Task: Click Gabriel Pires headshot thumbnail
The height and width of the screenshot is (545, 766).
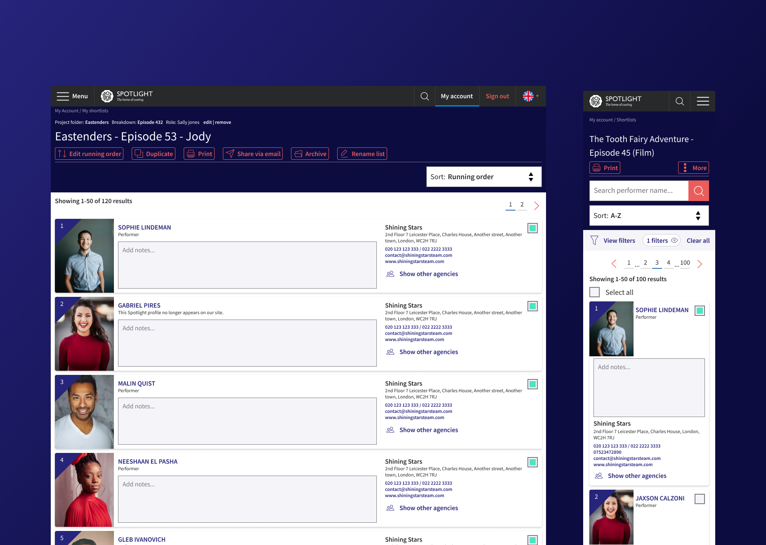Action: coord(84,334)
